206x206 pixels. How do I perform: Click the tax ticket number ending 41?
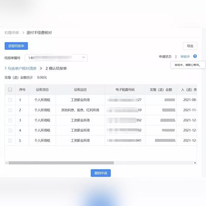(x=124, y=140)
